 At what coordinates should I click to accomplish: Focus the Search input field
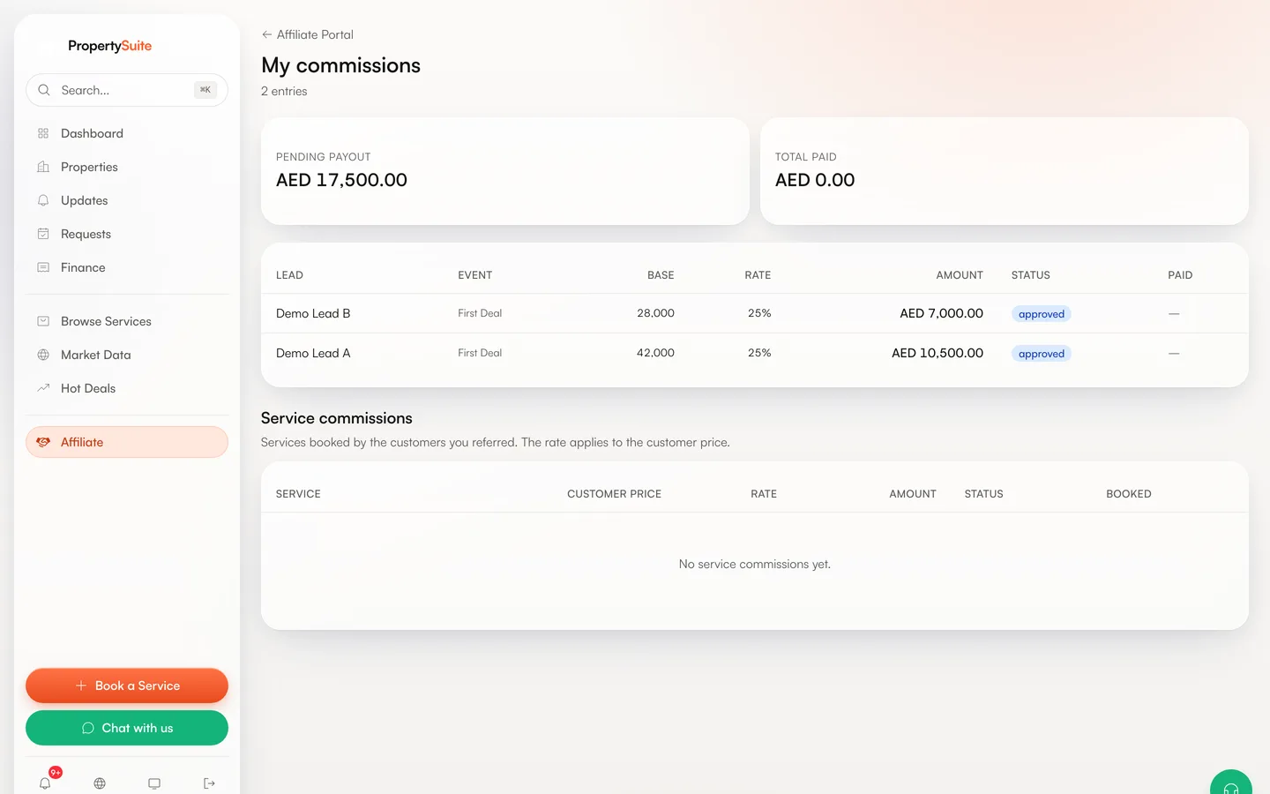(127, 90)
